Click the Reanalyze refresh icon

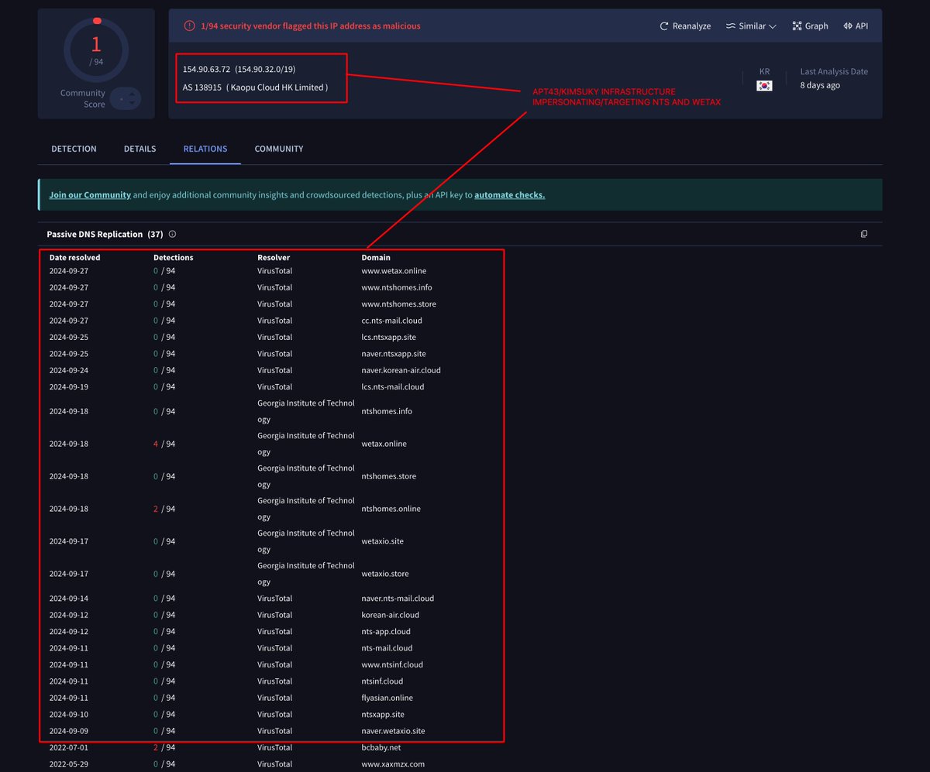tap(664, 26)
